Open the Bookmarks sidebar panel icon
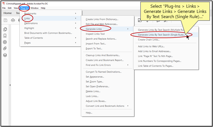 (x=5, y=36)
